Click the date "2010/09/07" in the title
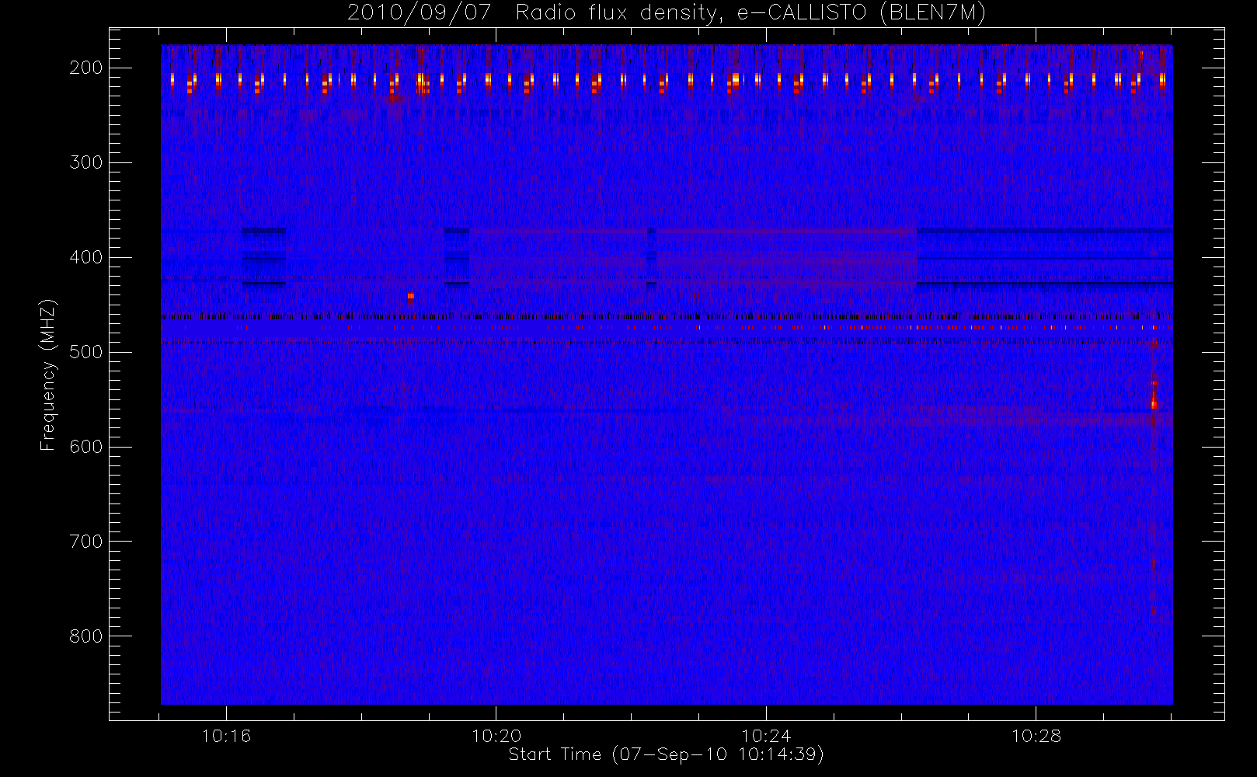Screen dimensions: 1257x777 pyautogui.click(x=419, y=13)
